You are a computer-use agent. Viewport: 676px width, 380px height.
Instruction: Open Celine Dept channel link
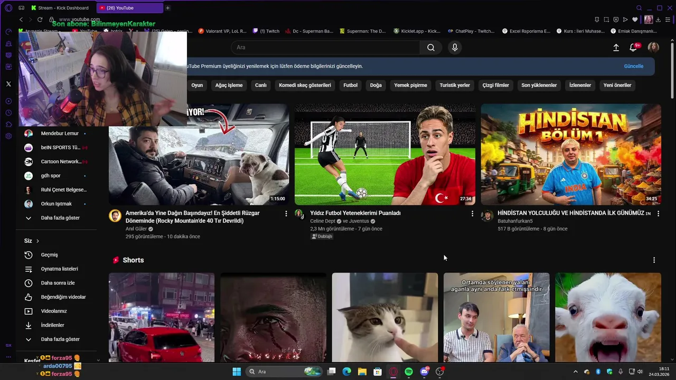pos(323,221)
